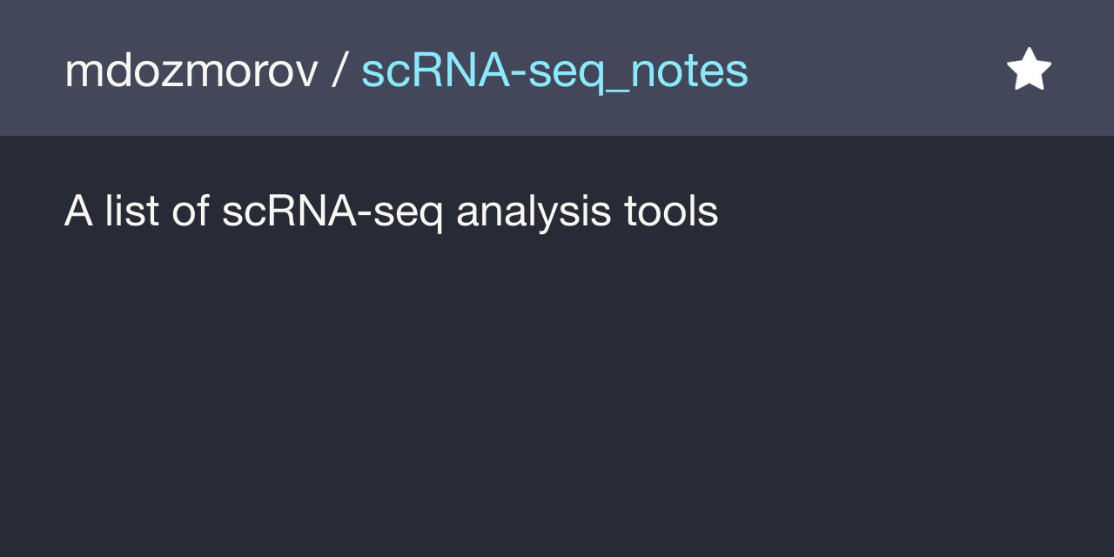Click the repository description text
The width and height of the screenshot is (1114, 557).
tap(391, 211)
